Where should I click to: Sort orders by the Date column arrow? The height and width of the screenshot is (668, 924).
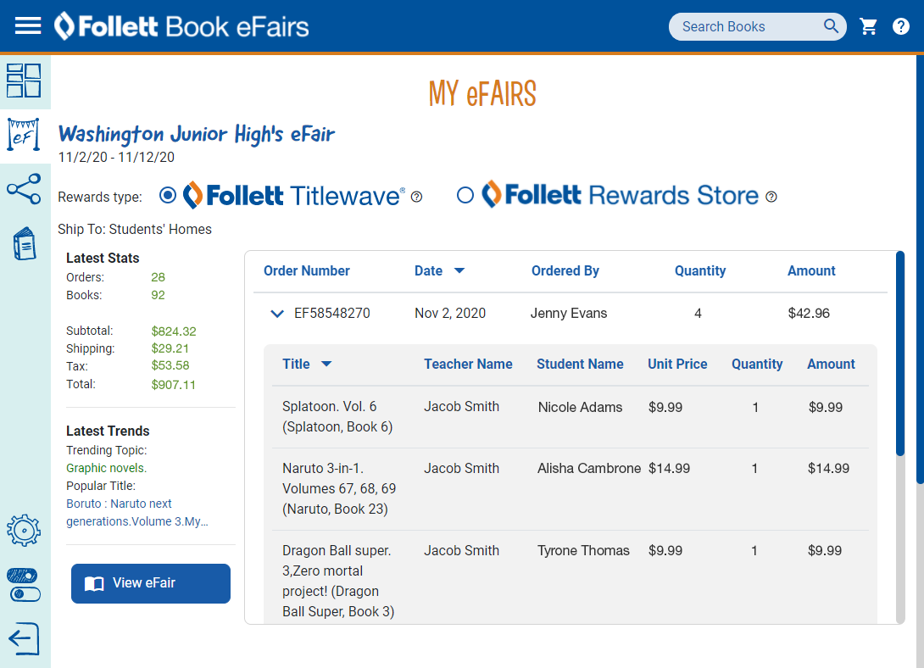click(x=459, y=270)
